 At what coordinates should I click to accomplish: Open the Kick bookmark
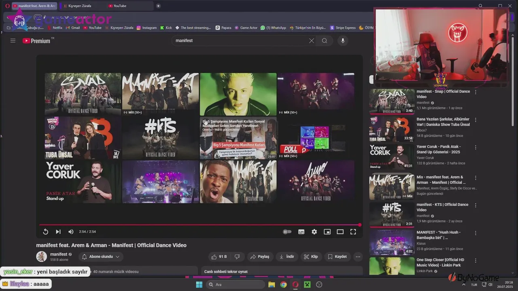[166, 28]
